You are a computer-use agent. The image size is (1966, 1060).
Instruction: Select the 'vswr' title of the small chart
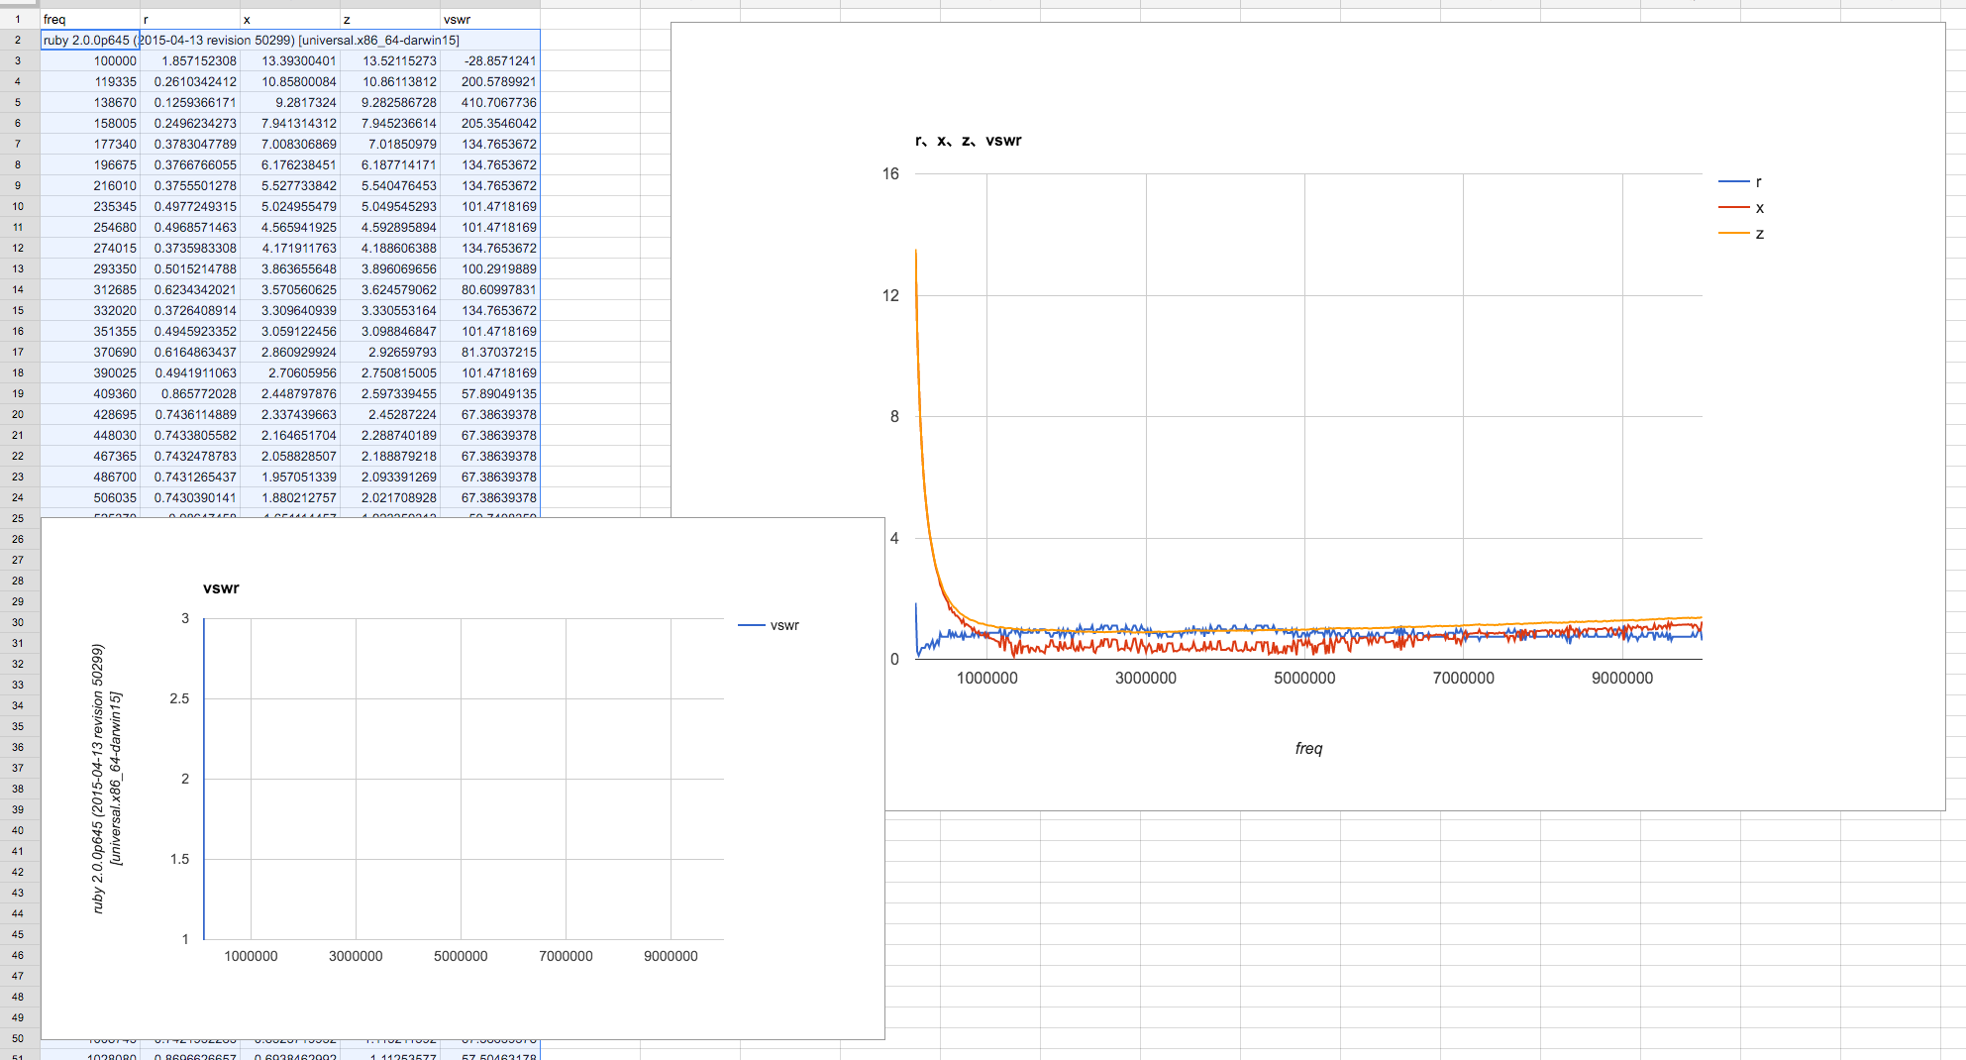(x=221, y=588)
